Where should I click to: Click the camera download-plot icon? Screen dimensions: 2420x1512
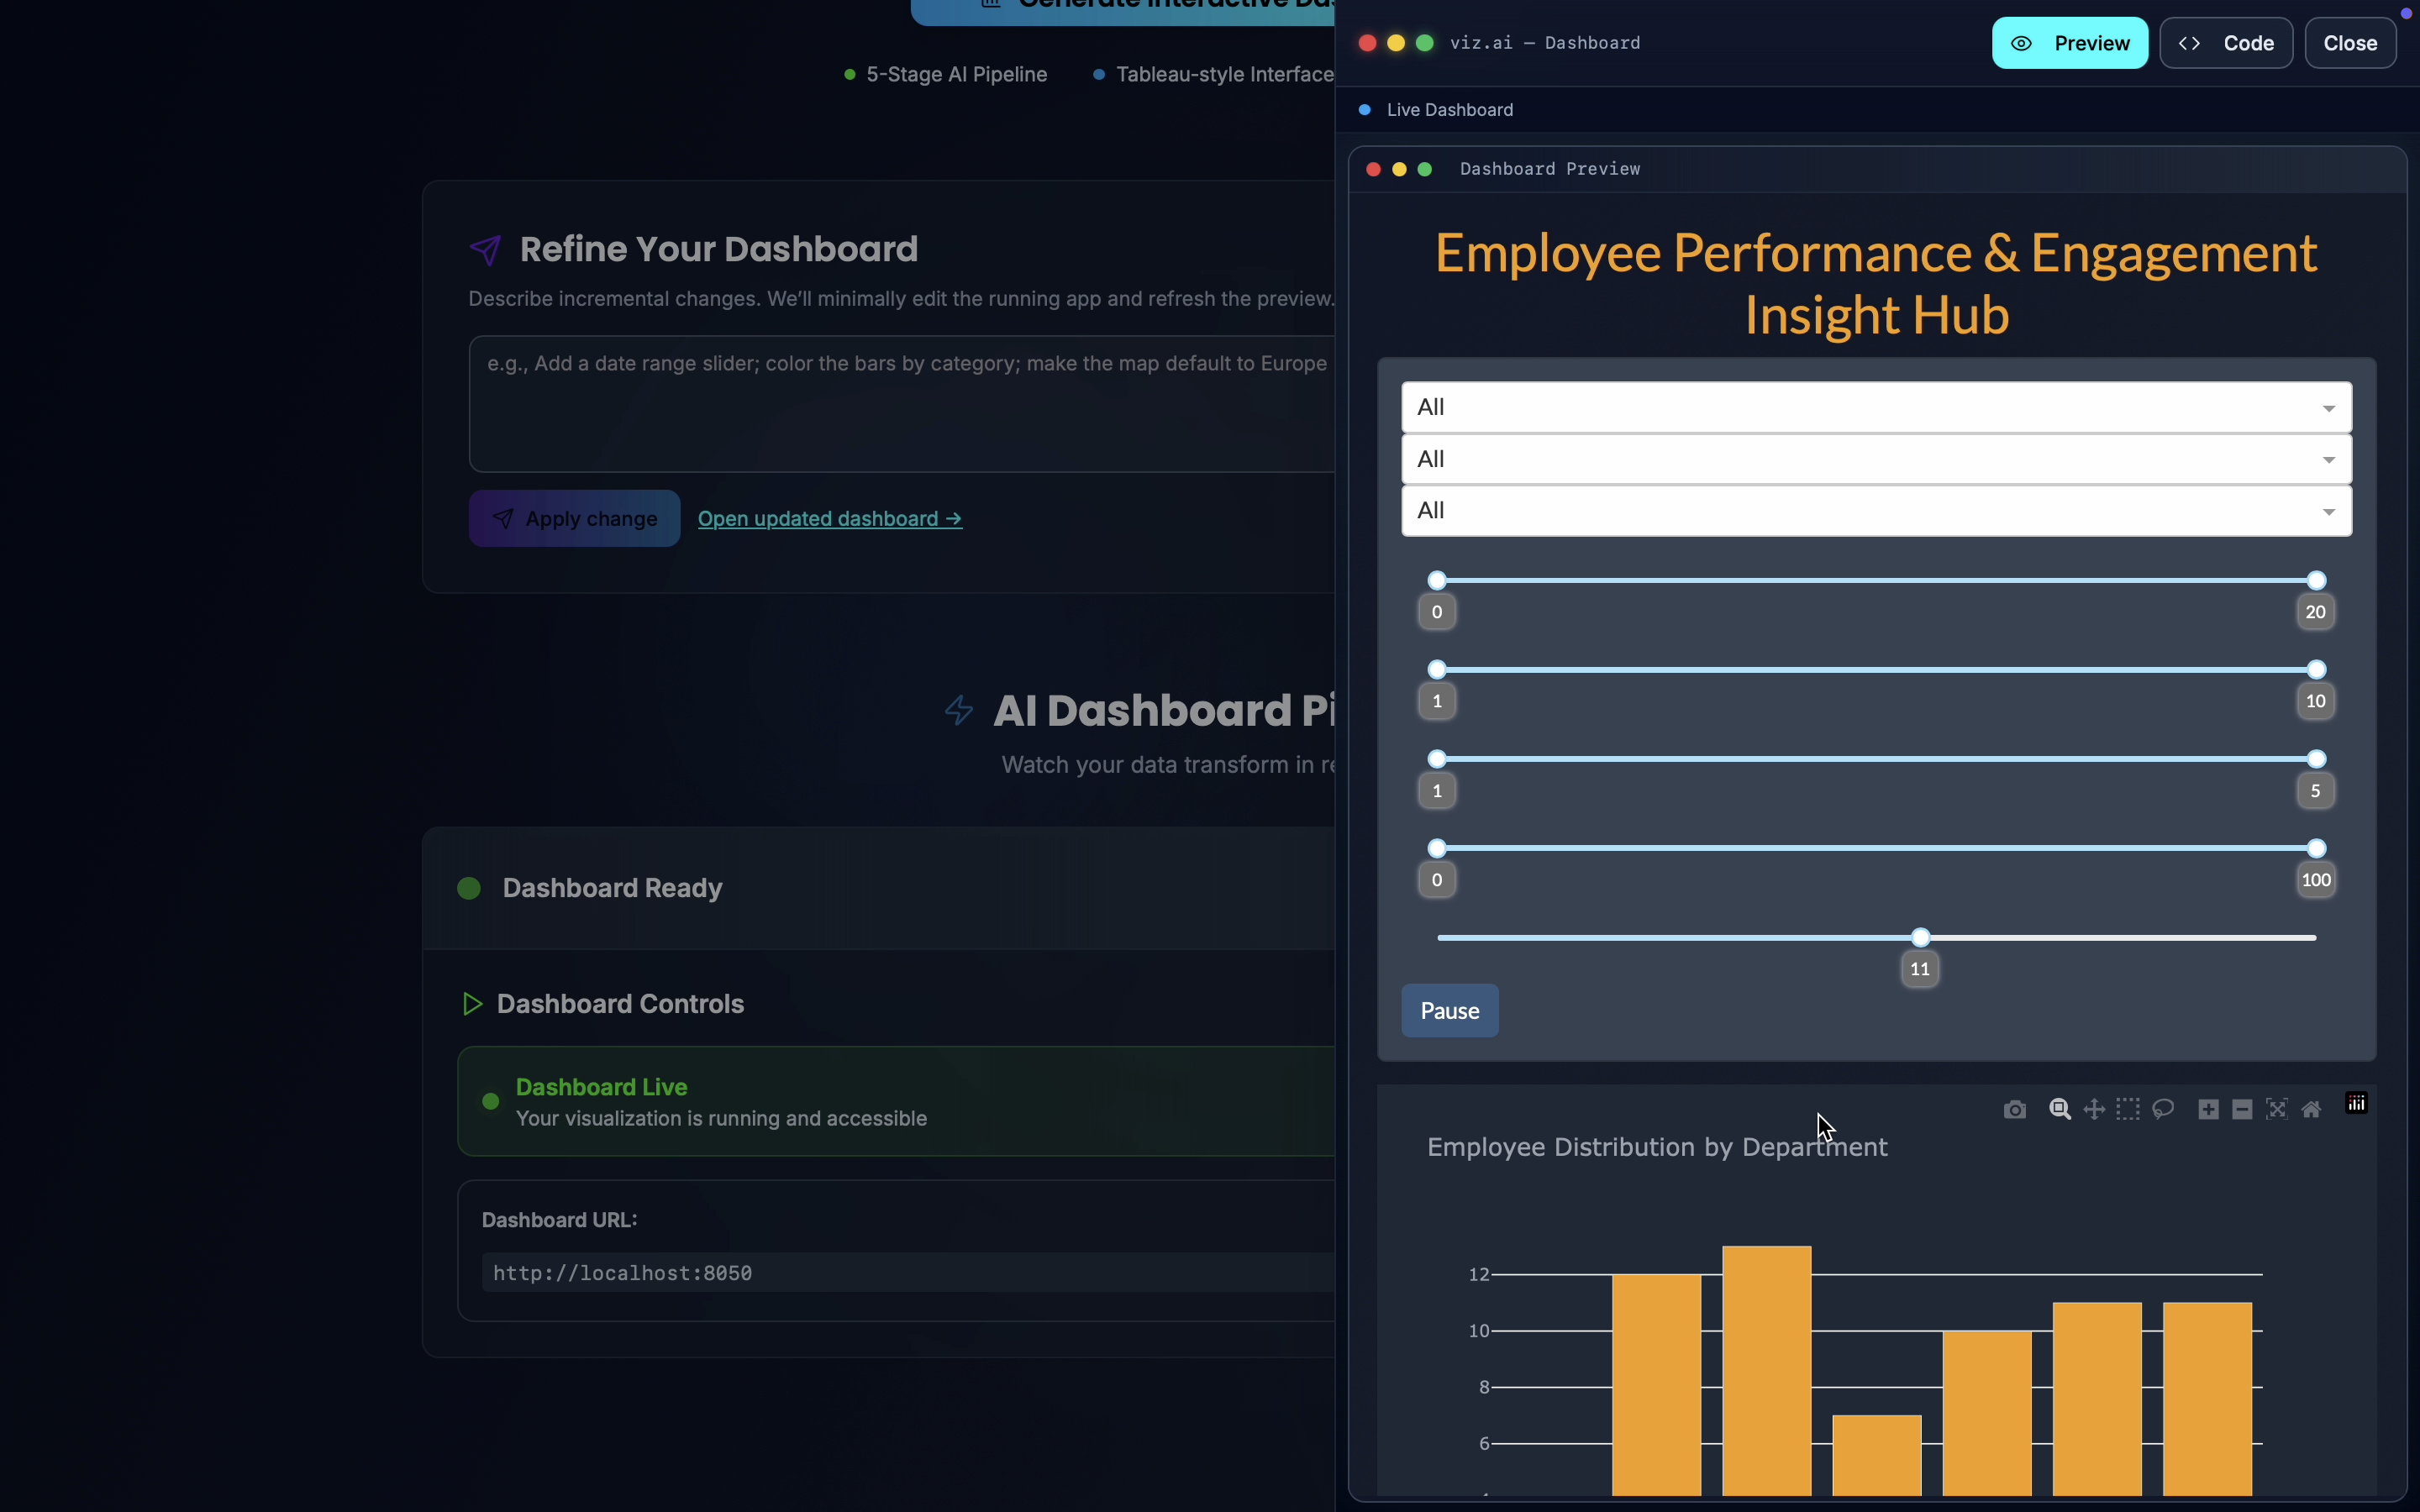[x=2014, y=1109]
